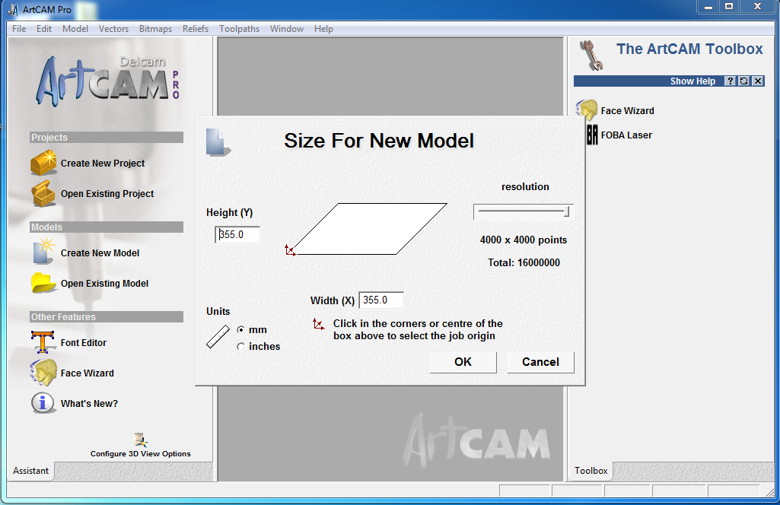This screenshot has height=505, width=780.
Task: Minimize the ArtCAM Pro window
Action: [708, 6]
